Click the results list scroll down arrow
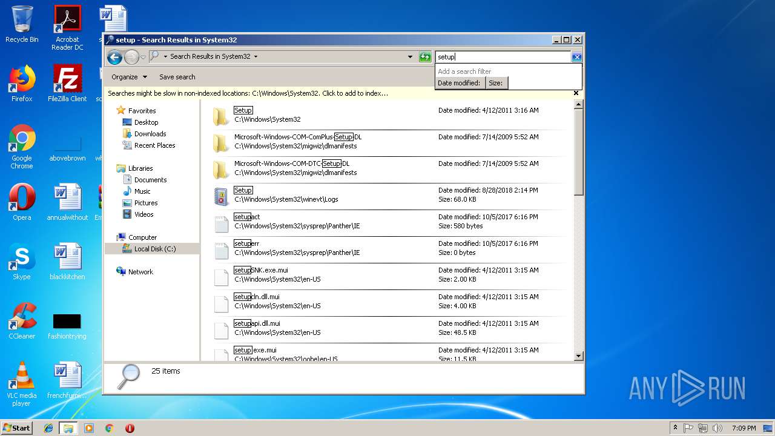 pyautogui.click(x=578, y=356)
